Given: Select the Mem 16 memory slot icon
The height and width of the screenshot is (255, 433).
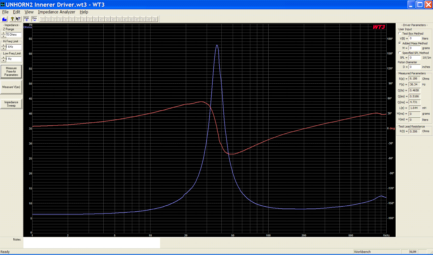Looking at the screenshot, I should (x=131, y=19).
